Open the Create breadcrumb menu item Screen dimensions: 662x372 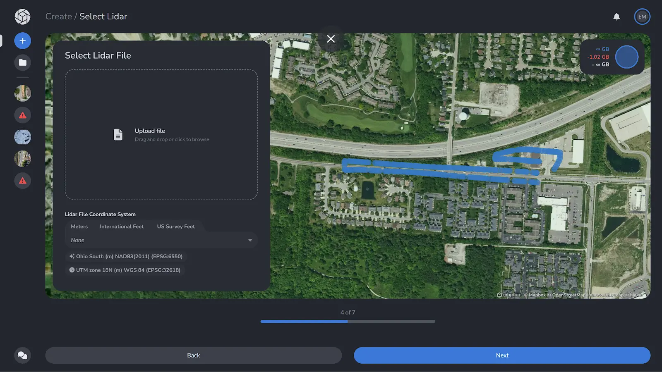tap(59, 16)
